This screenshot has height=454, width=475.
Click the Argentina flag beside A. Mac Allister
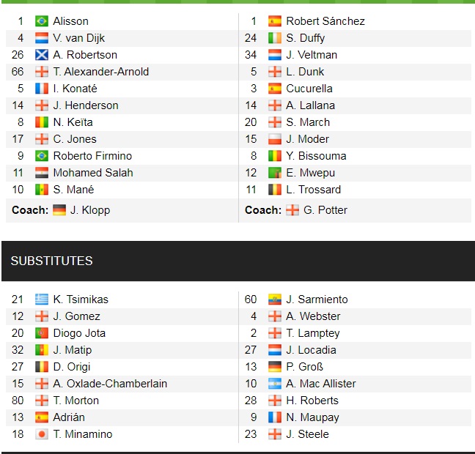pyautogui.click(x=275, y=384)
